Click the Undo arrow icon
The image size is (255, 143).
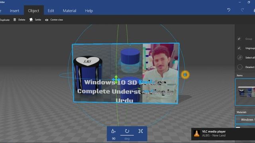[x=229, y=10]
